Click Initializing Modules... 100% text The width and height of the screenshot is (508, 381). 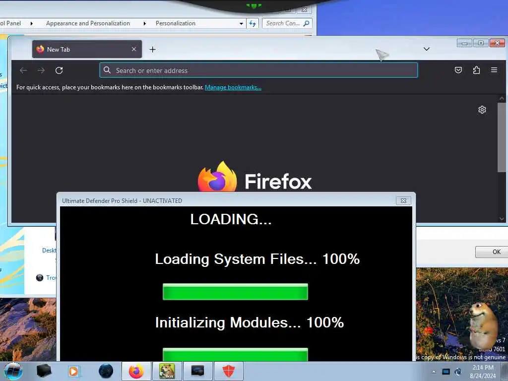point(250,322)
